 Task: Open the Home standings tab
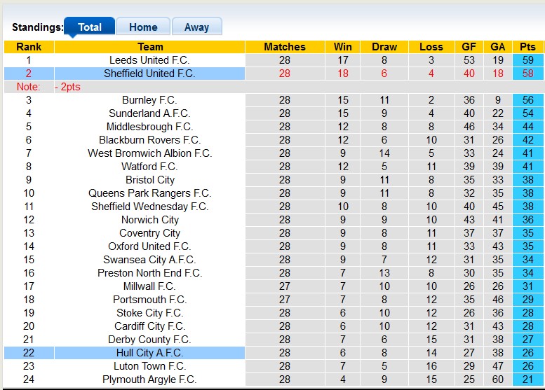(x=143, y=27)
